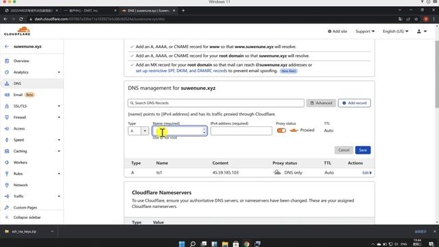Open the Support dropdown menu
Viewport: 439px width, 247px height.
(x=365, y=32)
